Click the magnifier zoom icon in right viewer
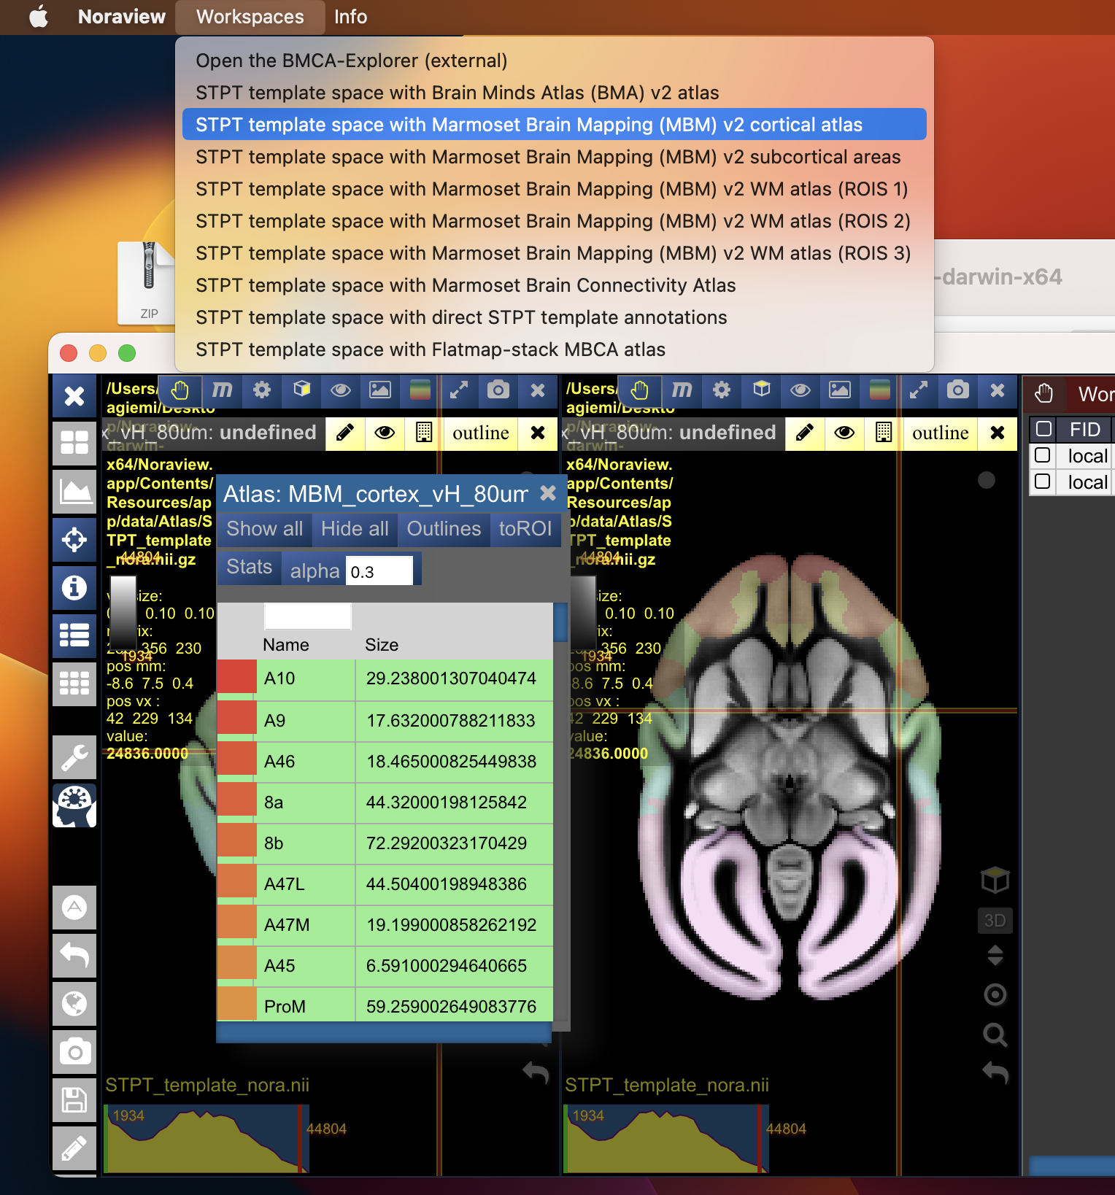Screen dimensions: 1115x1195 tap(995, 1034)
